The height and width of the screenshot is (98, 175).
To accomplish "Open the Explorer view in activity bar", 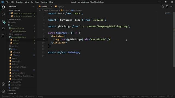I will pyautogui.click(x=3, y=7).
